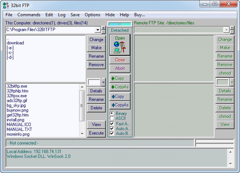This screenshot has height=173, width=240.
Task: Click remote directory Change button
Action: point(225,40)
